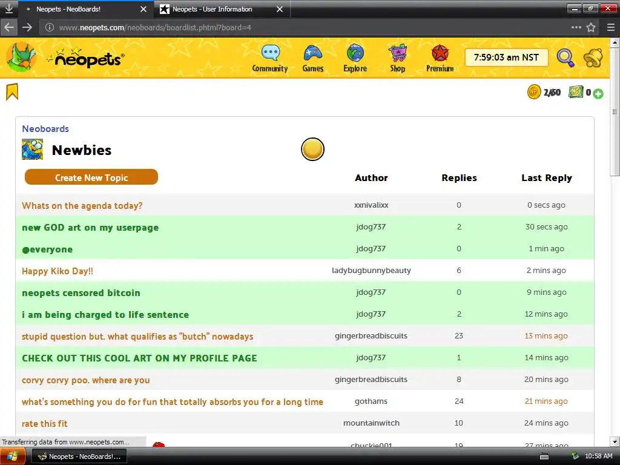Click the Neopets logo
Viewport: 620px width, 465px height.
pos(85,58)
